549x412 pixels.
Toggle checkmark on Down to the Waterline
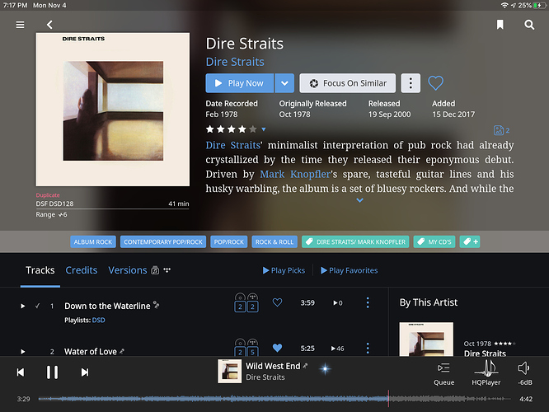37,306
